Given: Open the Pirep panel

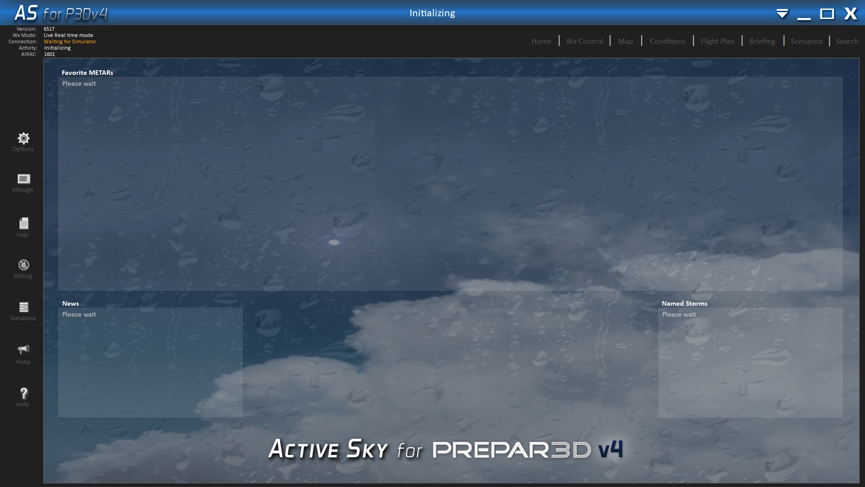Looking at the screenshot, I should click(x=23, y=354).
